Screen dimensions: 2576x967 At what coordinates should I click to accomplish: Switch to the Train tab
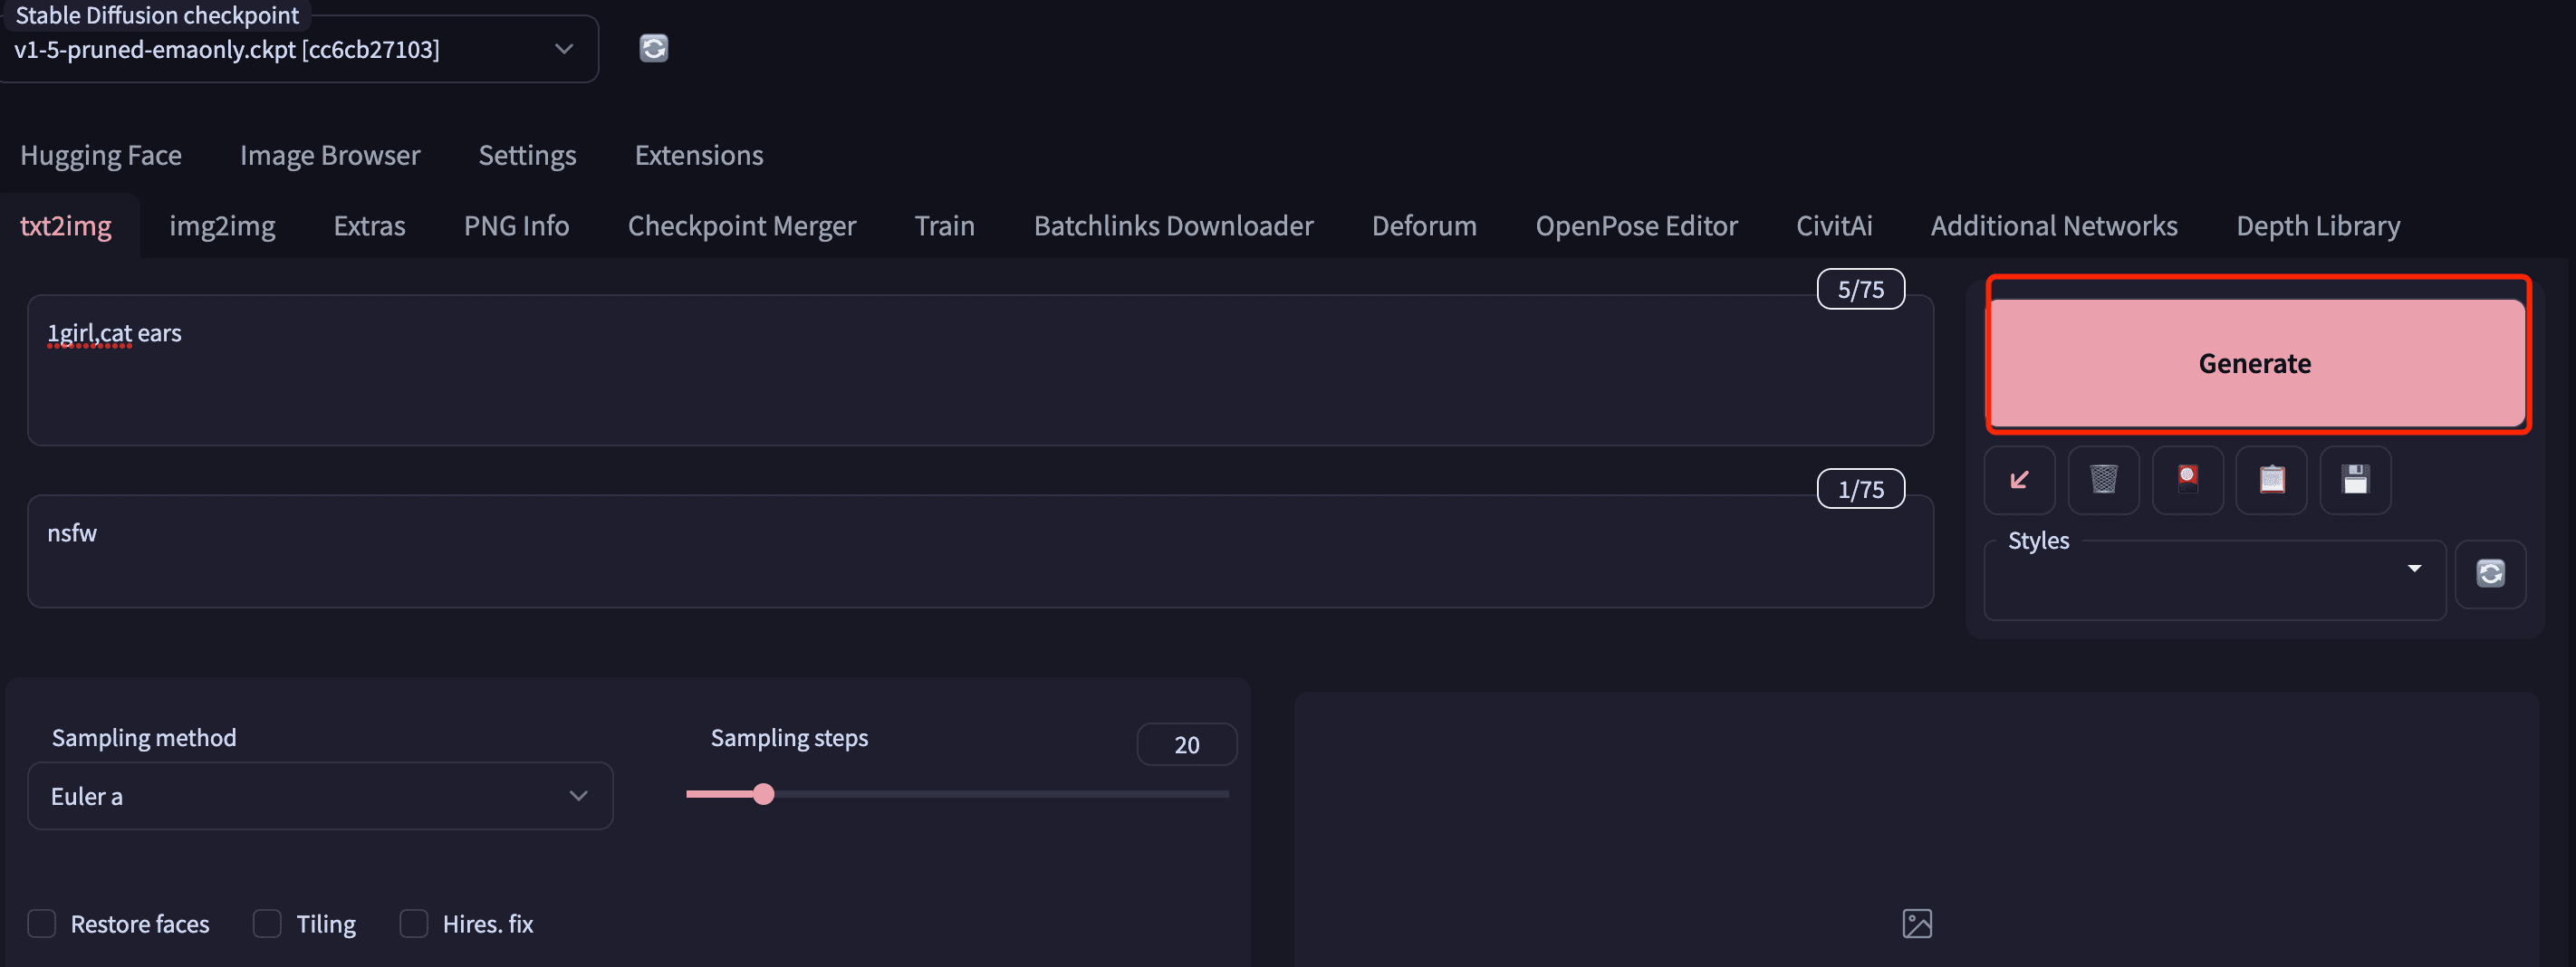[944, 226]
